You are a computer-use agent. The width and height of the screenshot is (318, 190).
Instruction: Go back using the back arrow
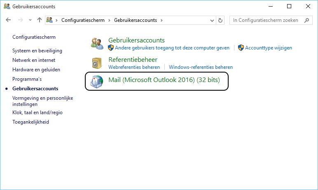pos(9,20)
